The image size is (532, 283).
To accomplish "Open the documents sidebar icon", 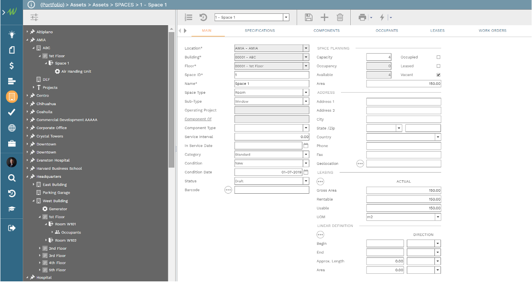I will (x=12, y=50).
